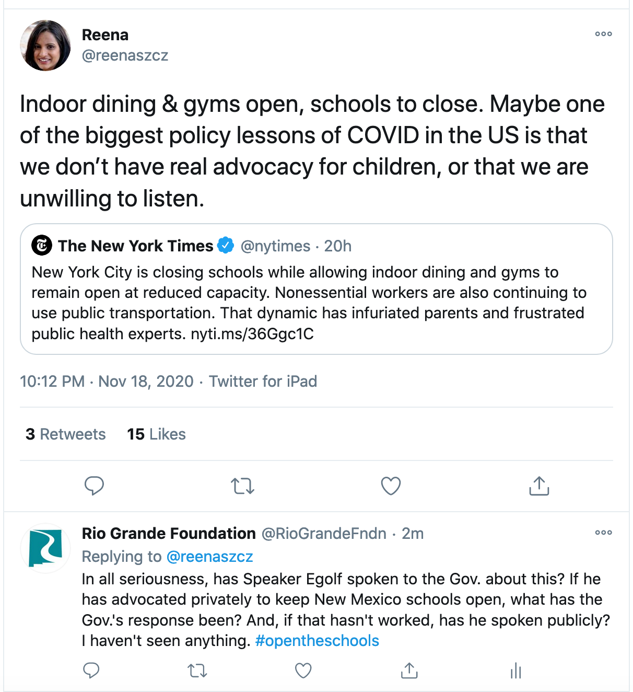Reply to Reena's main tweet
633x692 pixels.
94,486
